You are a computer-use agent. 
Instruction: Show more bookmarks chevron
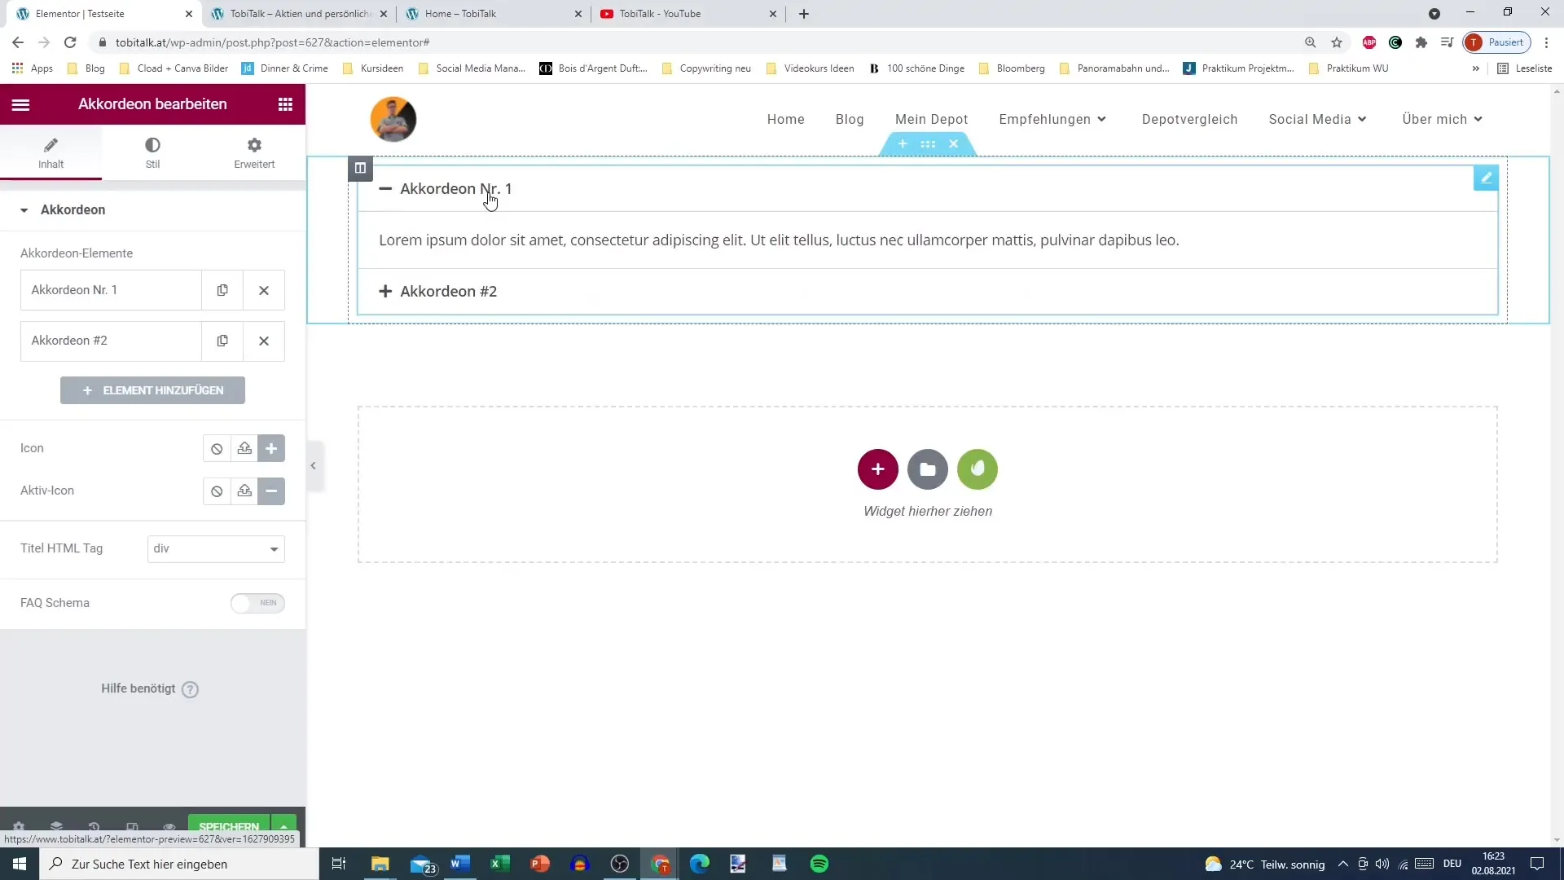point(1475,68)
